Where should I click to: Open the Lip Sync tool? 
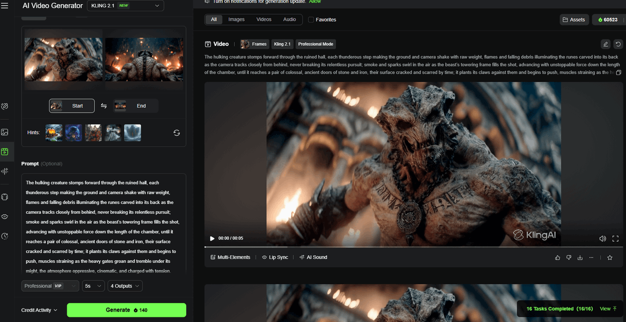click(x=275, y=257)
